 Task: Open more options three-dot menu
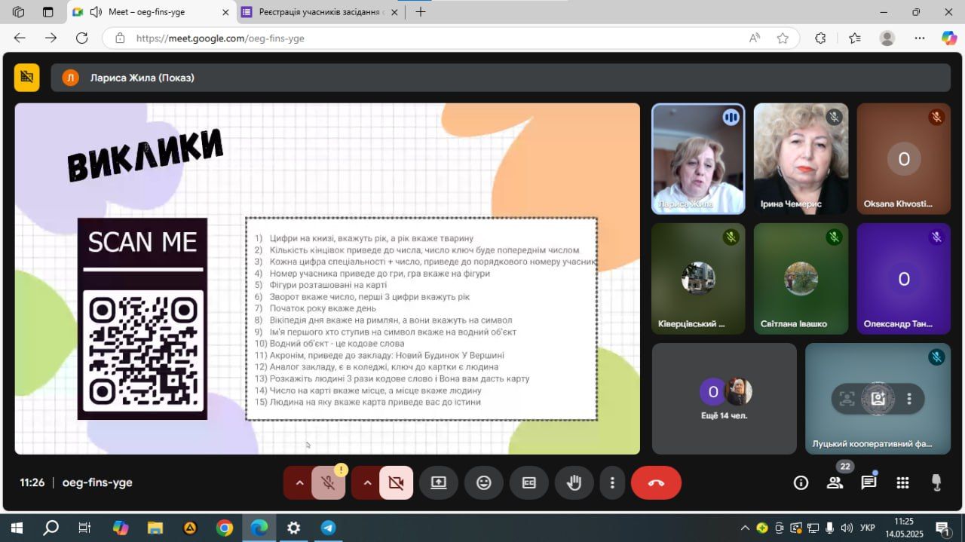pos(612,483)
